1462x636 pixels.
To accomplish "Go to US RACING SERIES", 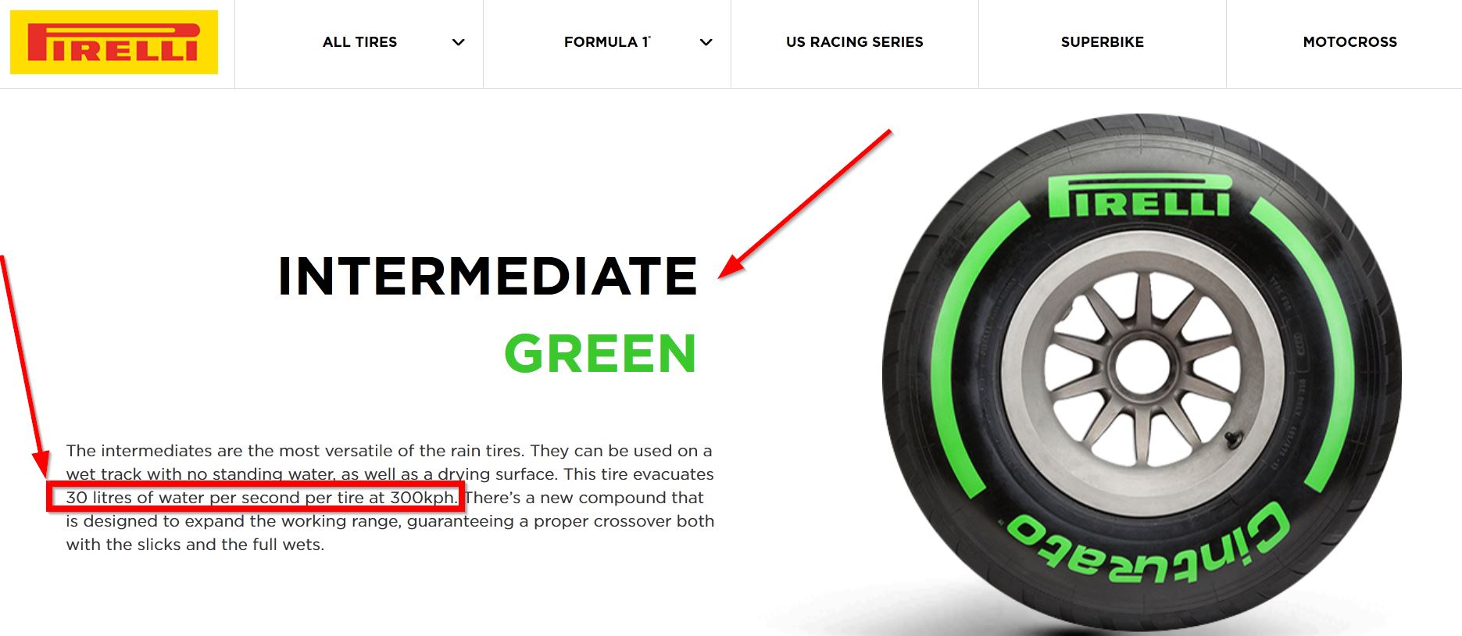I will pos(855,42).
